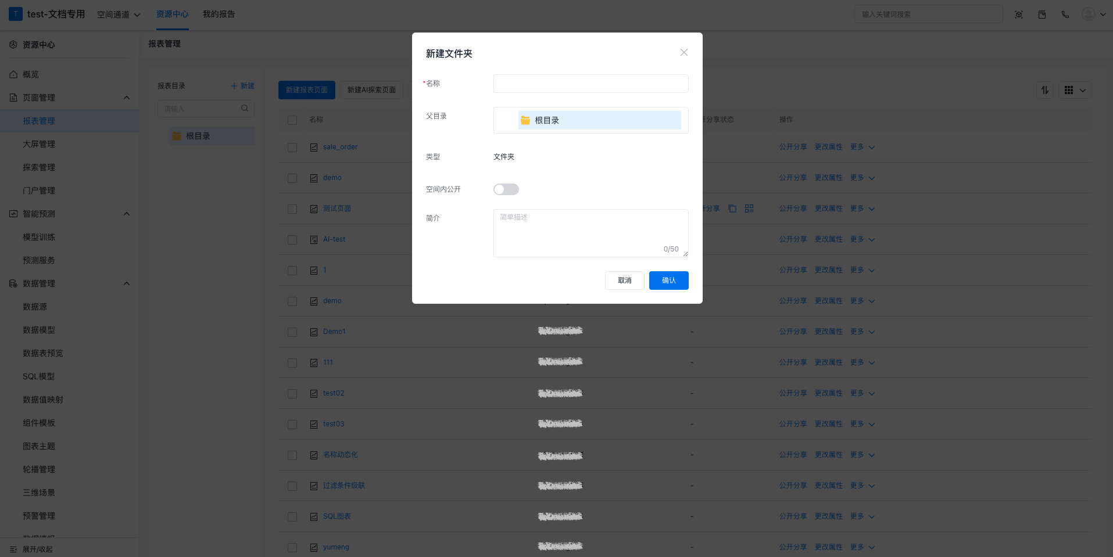
Task: Open the view mode dropdown arrow
Action: pyautogui.click(x=1083, y=91)
